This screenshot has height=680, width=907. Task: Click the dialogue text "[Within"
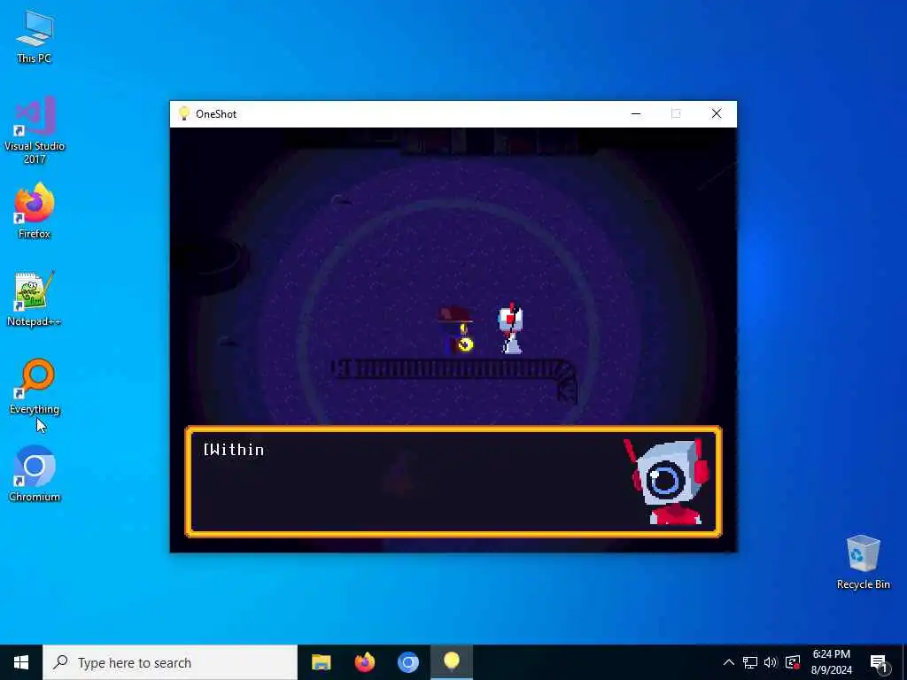234,450
